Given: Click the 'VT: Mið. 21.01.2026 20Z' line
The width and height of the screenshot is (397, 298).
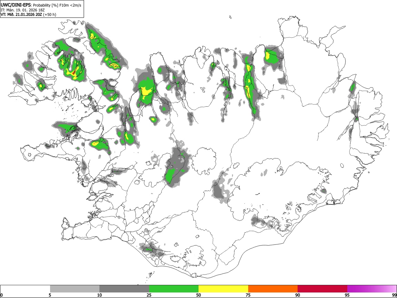Looking at the screenshot, I should [21, 15].
